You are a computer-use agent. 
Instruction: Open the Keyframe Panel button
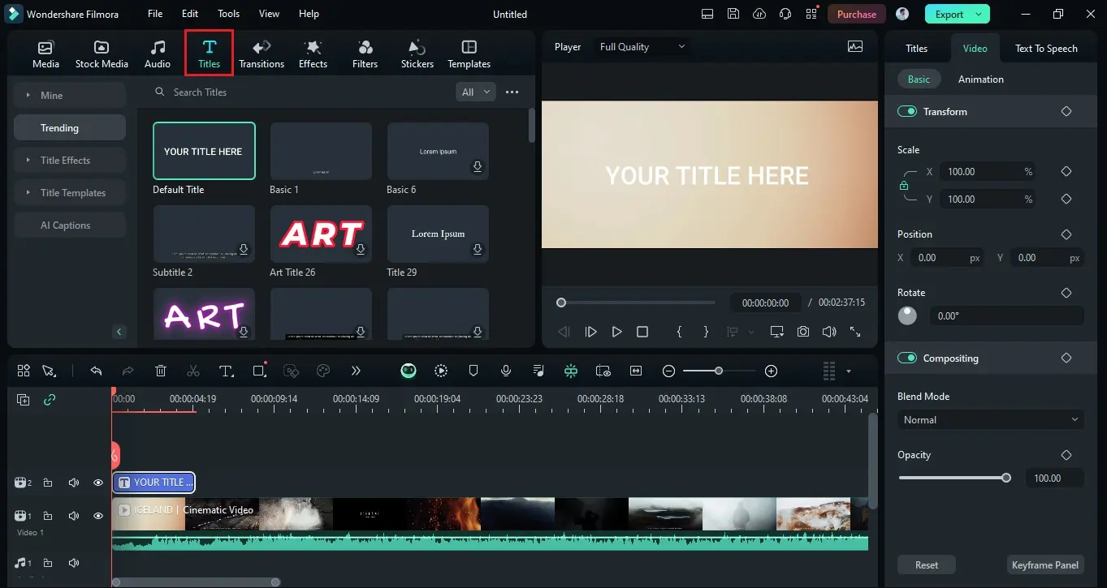(x=1044, y=564)
